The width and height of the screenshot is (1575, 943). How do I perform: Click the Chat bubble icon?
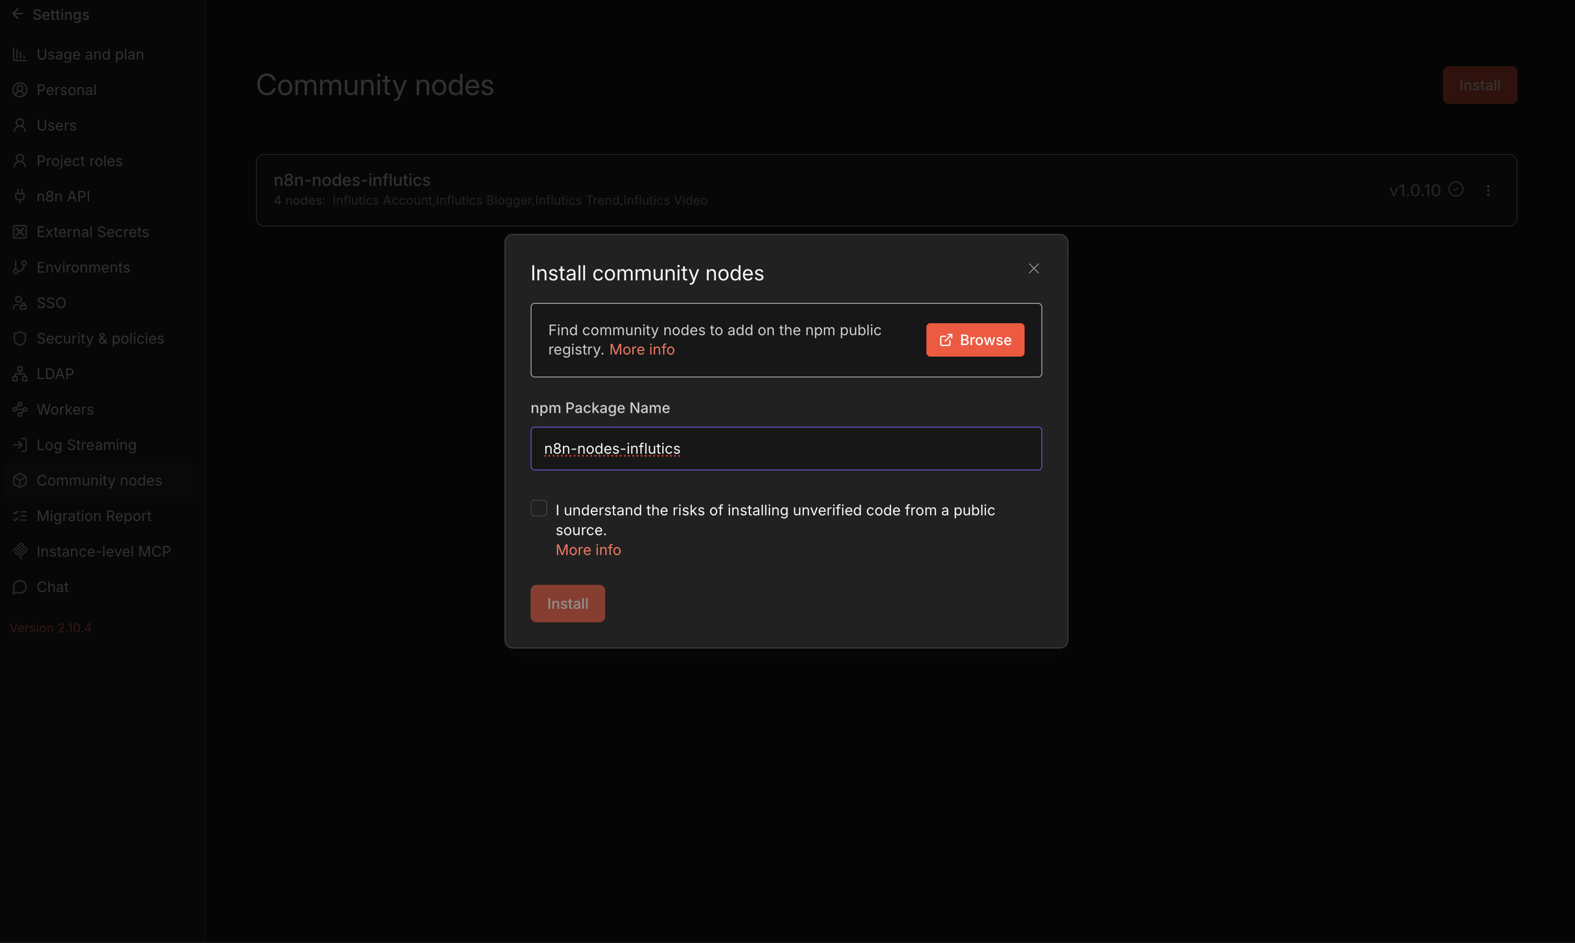[x=20, y=587]
